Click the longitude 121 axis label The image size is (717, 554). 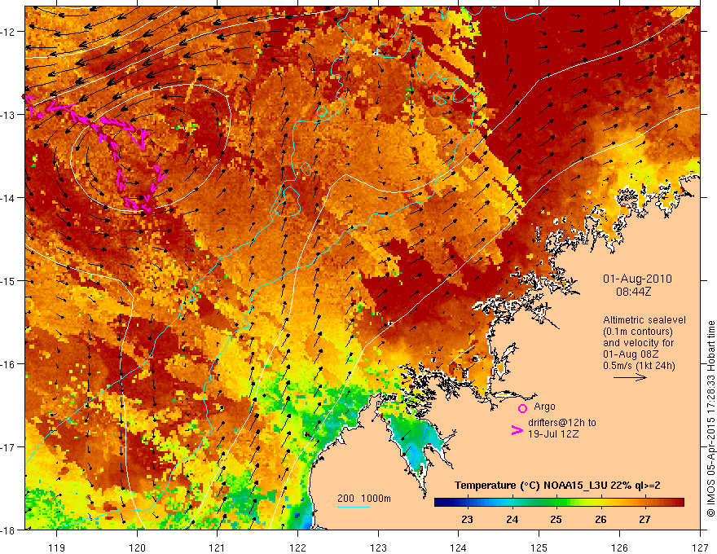point(218,547)
